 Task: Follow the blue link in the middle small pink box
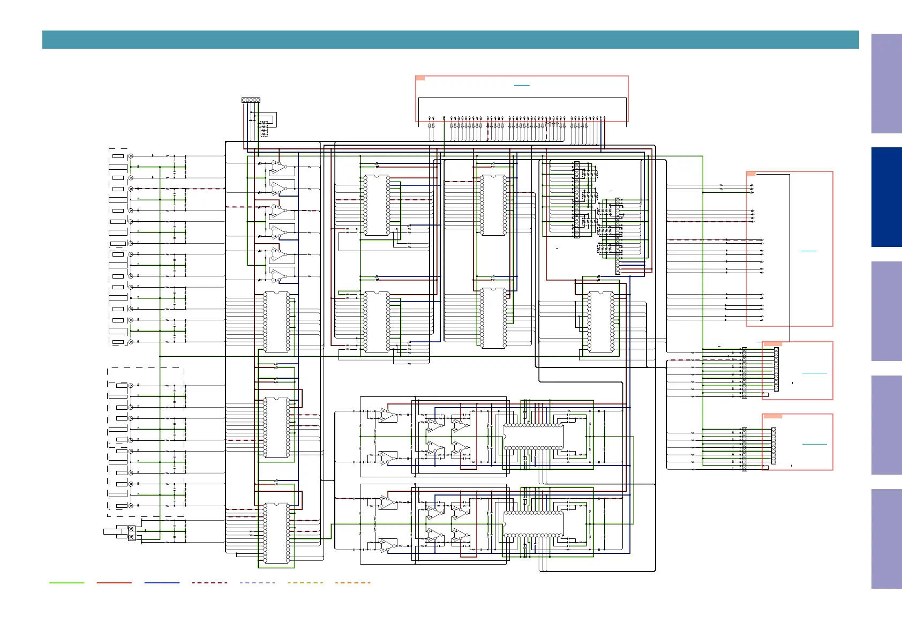coord(814,373)
